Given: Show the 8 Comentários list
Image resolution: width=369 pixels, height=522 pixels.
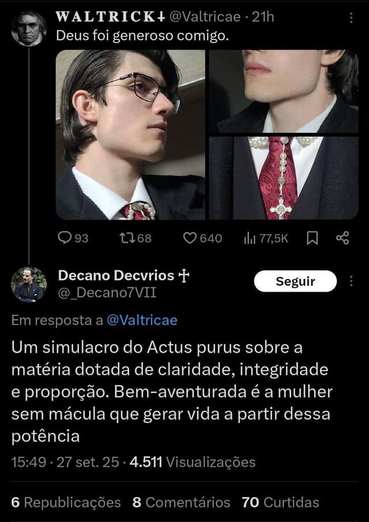Looking at the screenshot, I should (181, 502).
